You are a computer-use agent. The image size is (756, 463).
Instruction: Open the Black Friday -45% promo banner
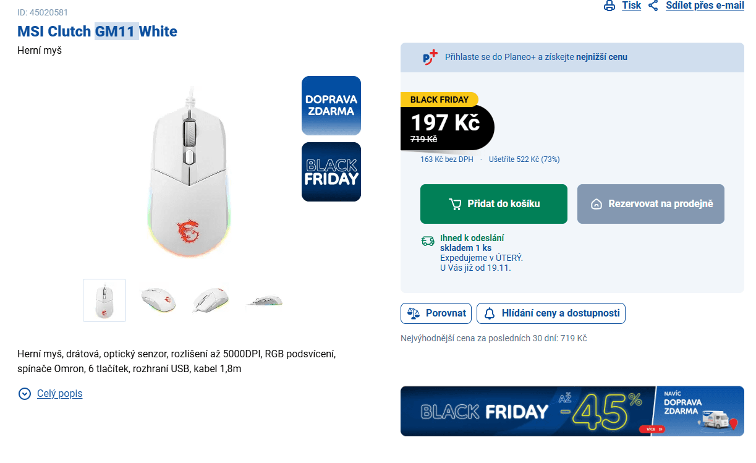[x=572, y=411]
